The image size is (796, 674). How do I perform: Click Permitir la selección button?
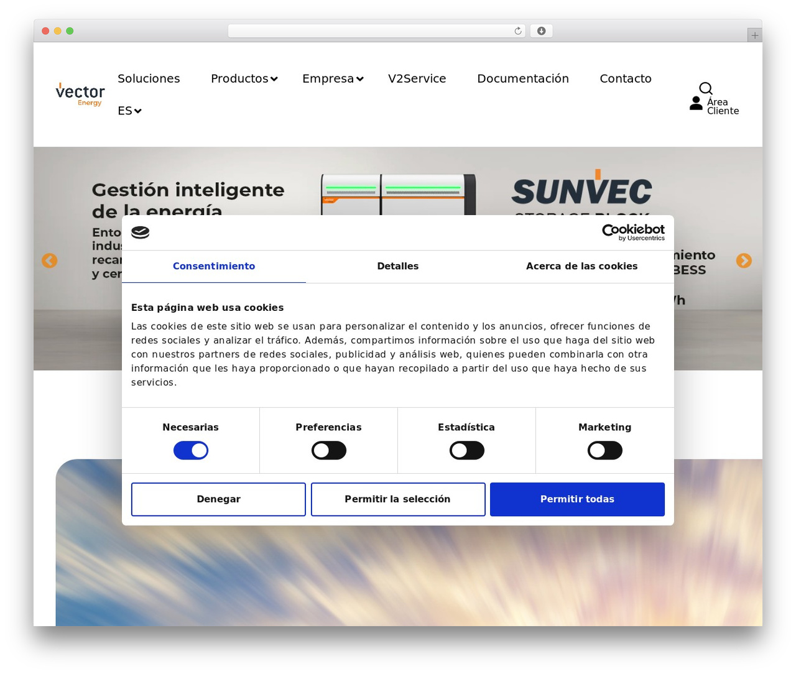tap(398, 499)
